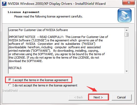This screenshot has width=137, height=105.
Task: Cancel the driver installation
Action: tap(122, 97)
